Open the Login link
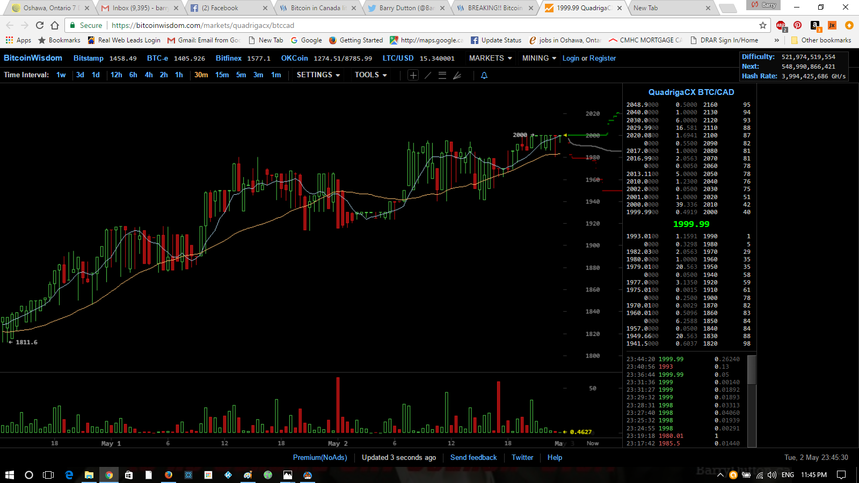859x483 pixels. 571,58
